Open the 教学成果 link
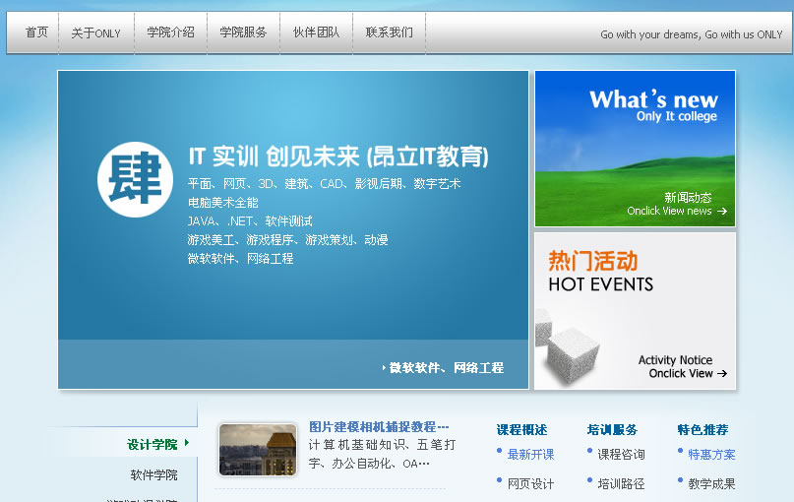794x502 pixels. click(711, 483)
